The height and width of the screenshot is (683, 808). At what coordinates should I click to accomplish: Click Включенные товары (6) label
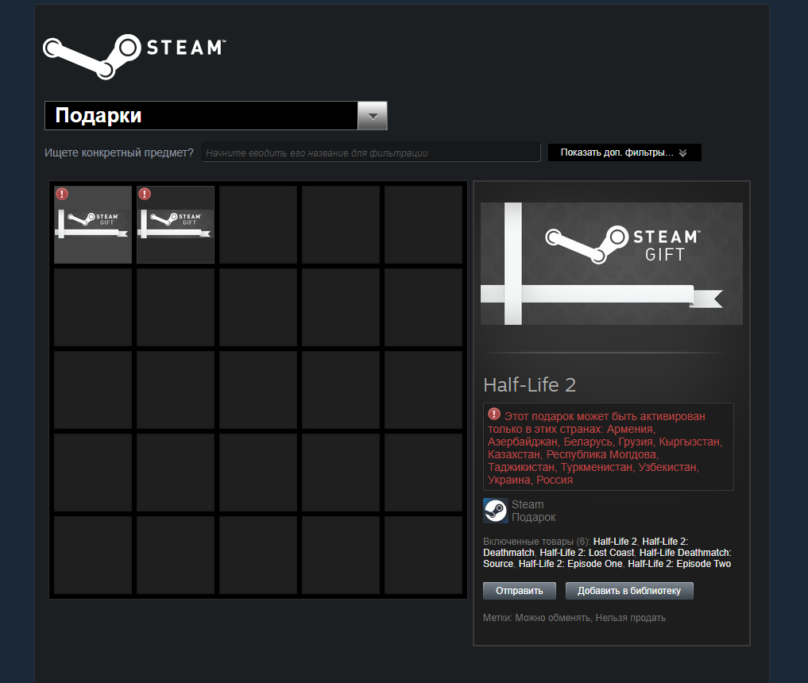536,542
